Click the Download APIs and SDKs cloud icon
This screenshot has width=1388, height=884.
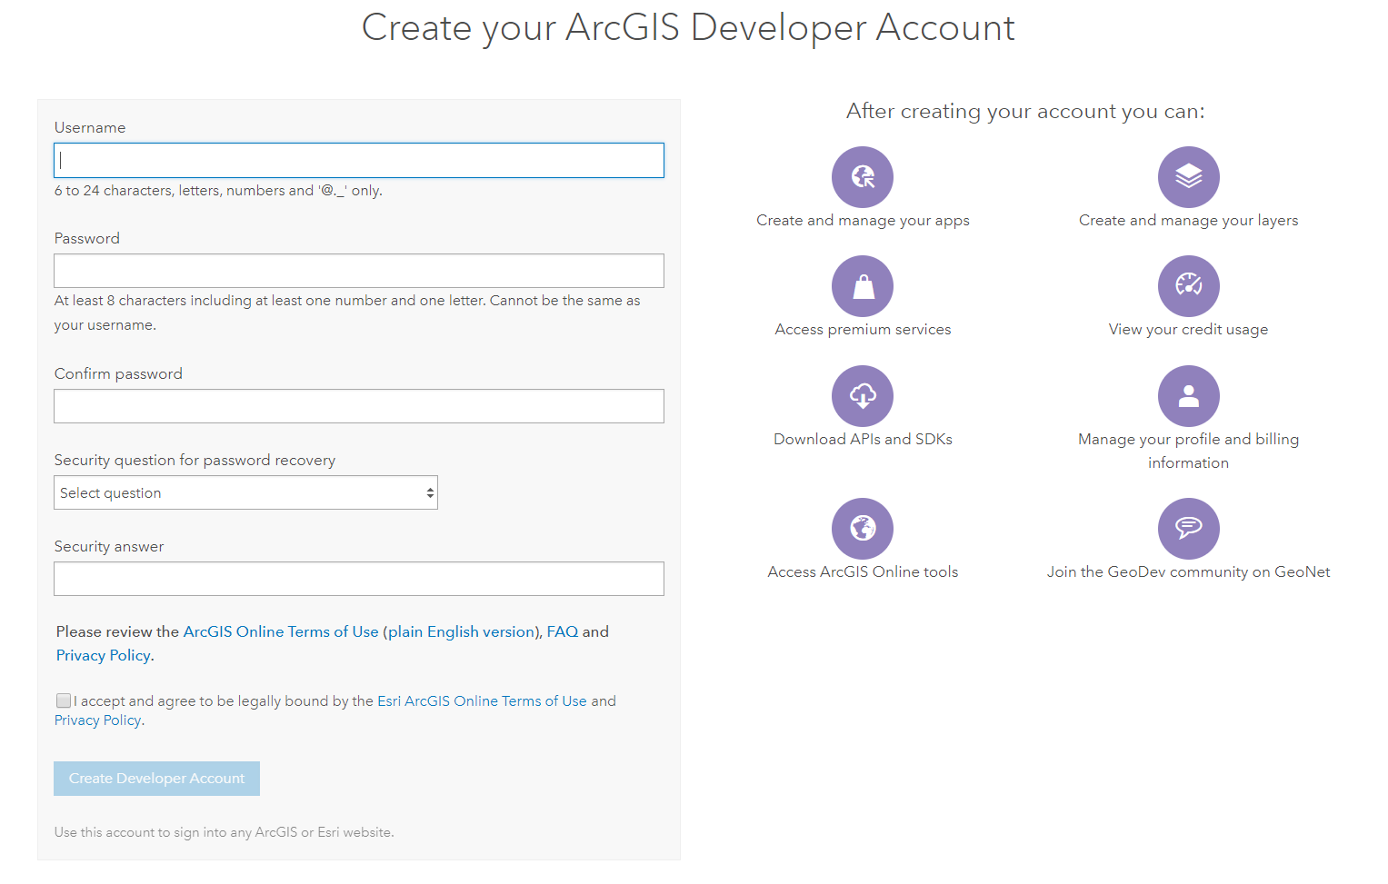(x=863, y=396)
